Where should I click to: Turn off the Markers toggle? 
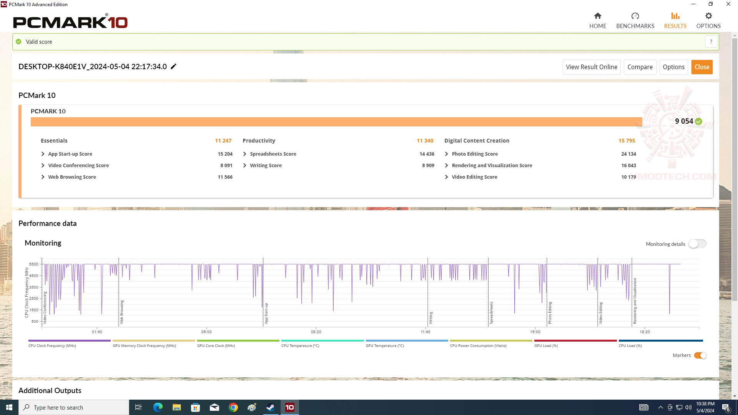click(x=700, y=355)
